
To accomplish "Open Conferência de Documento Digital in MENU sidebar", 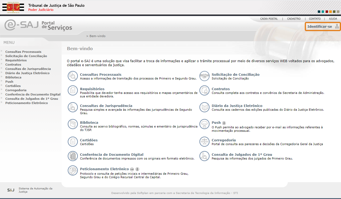I will pos(33,94).
